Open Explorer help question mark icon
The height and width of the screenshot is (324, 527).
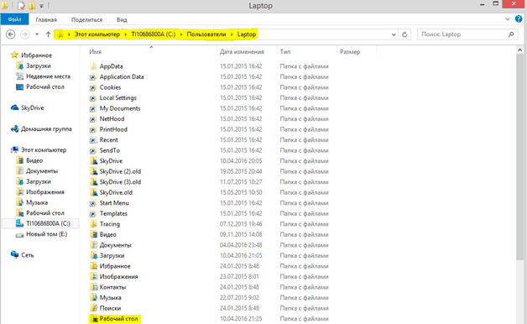[519, 19]
